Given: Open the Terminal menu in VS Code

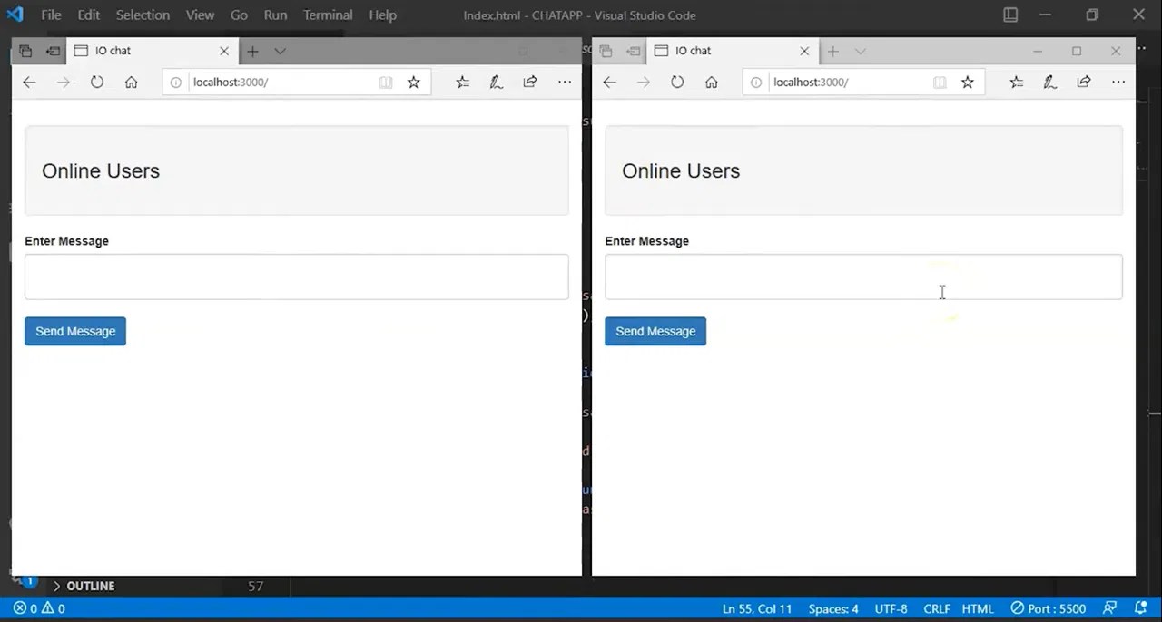Looking at the screenshot, I should [x=328, y=15].
